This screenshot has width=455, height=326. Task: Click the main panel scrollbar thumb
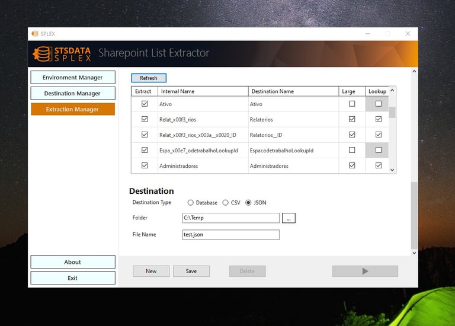[x=414, y=215]
